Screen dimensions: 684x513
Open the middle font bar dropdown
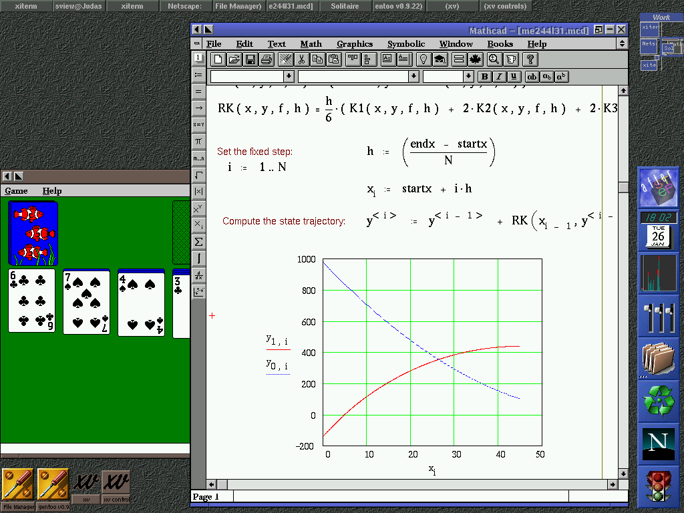(x=413, y=77)
